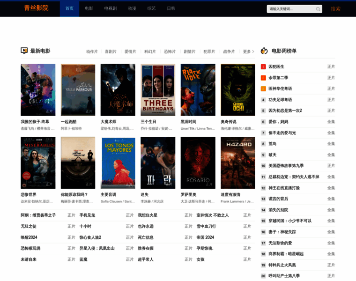Open the 电视剧 navigation tab
This screenshot has width=356, height=281.
[x=111, y=8]
